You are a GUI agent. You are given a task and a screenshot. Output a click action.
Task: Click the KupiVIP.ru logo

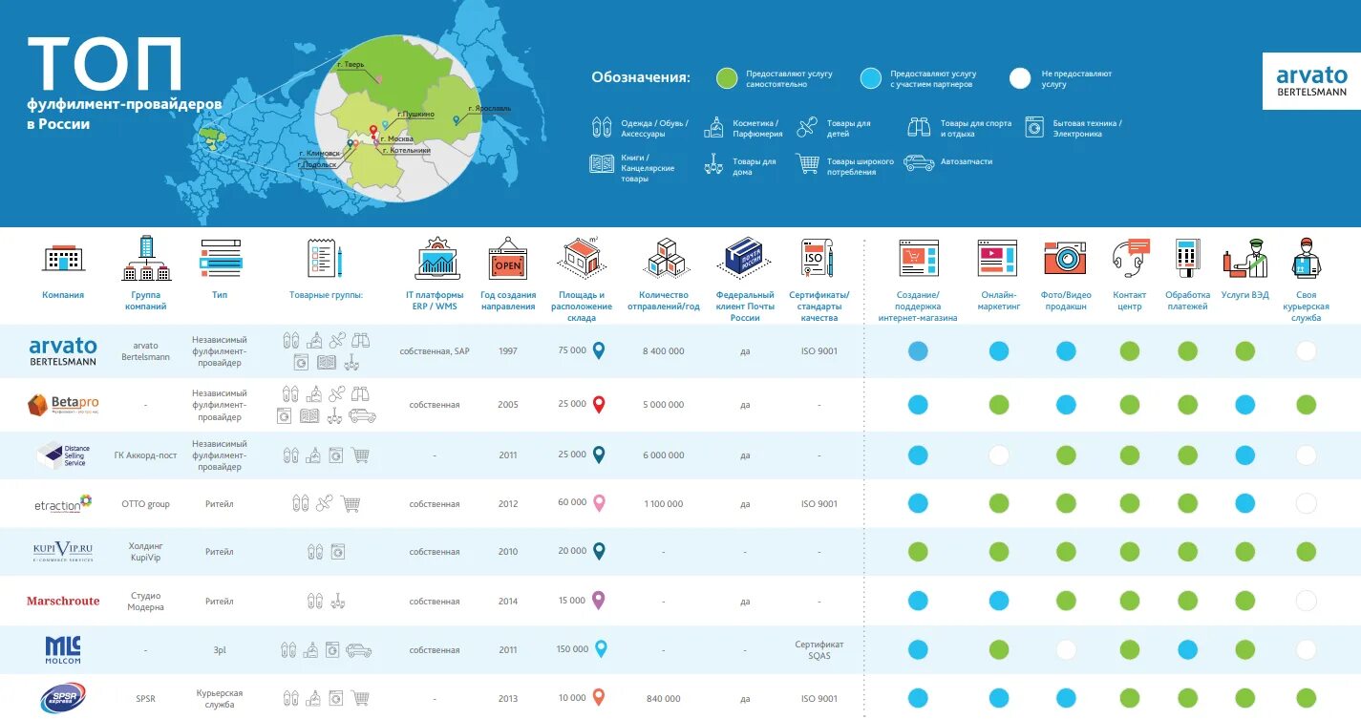[63, 552]
